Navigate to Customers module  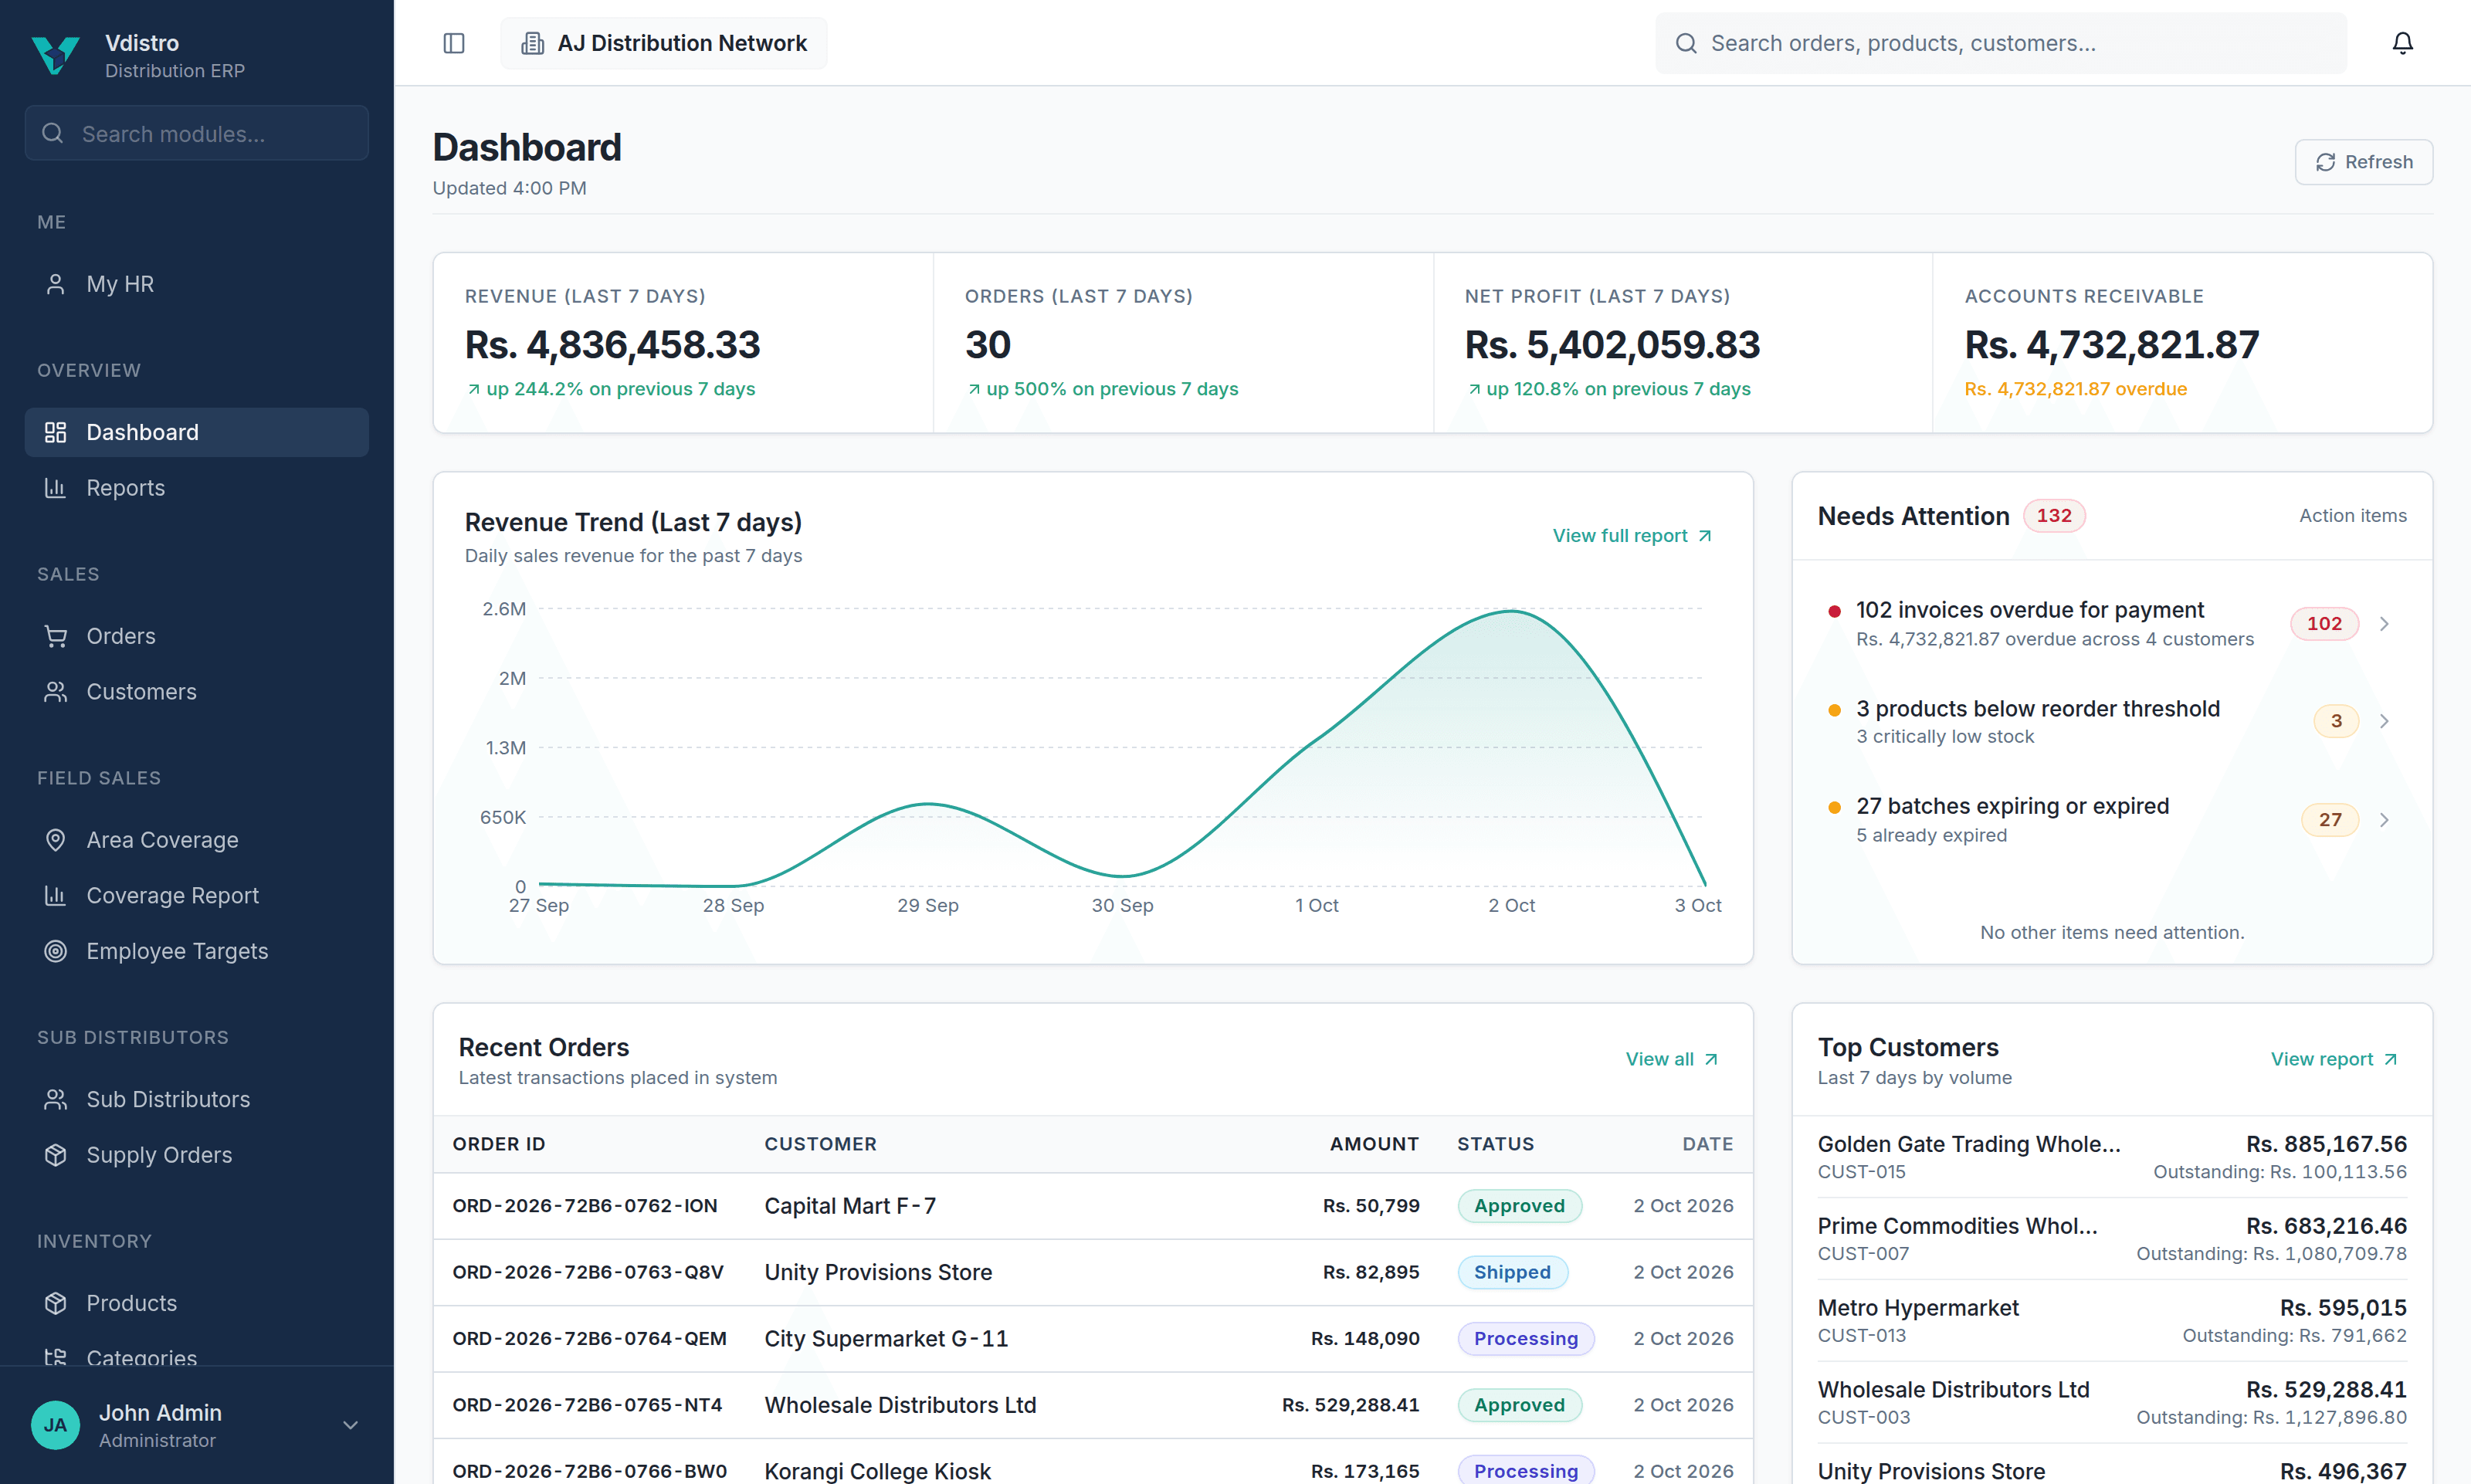(197, 692)
